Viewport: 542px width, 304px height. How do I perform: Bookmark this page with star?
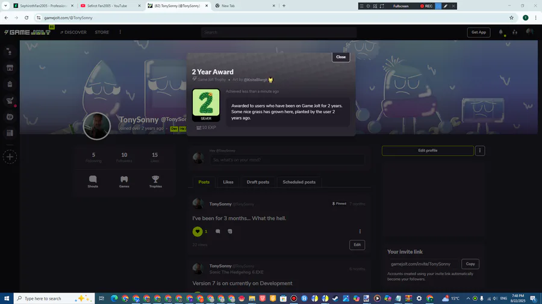tap(511, 17)
